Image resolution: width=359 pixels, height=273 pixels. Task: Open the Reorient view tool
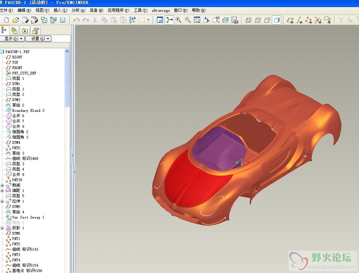click(206, 20)
